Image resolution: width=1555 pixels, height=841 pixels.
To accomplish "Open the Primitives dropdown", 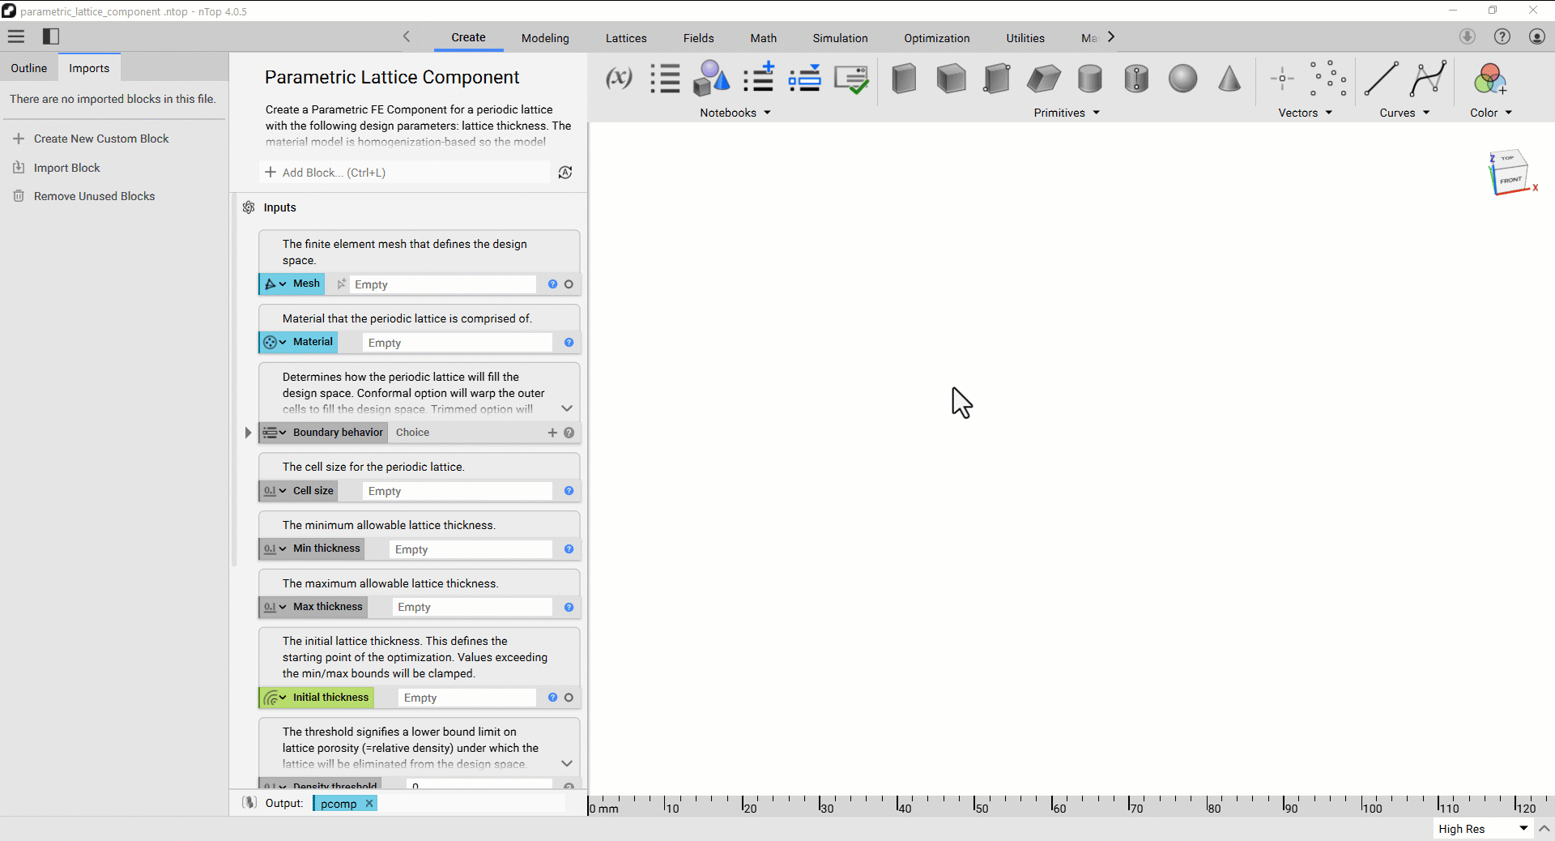I will click(1067, 113).
